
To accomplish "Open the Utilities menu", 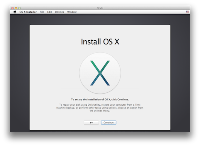I will (x=59, y=12).
